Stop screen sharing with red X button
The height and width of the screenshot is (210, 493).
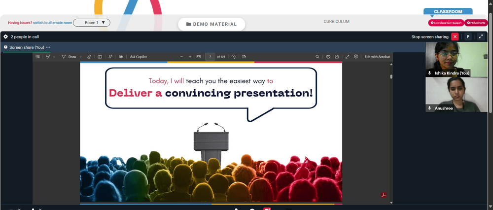tap(455, 37)
